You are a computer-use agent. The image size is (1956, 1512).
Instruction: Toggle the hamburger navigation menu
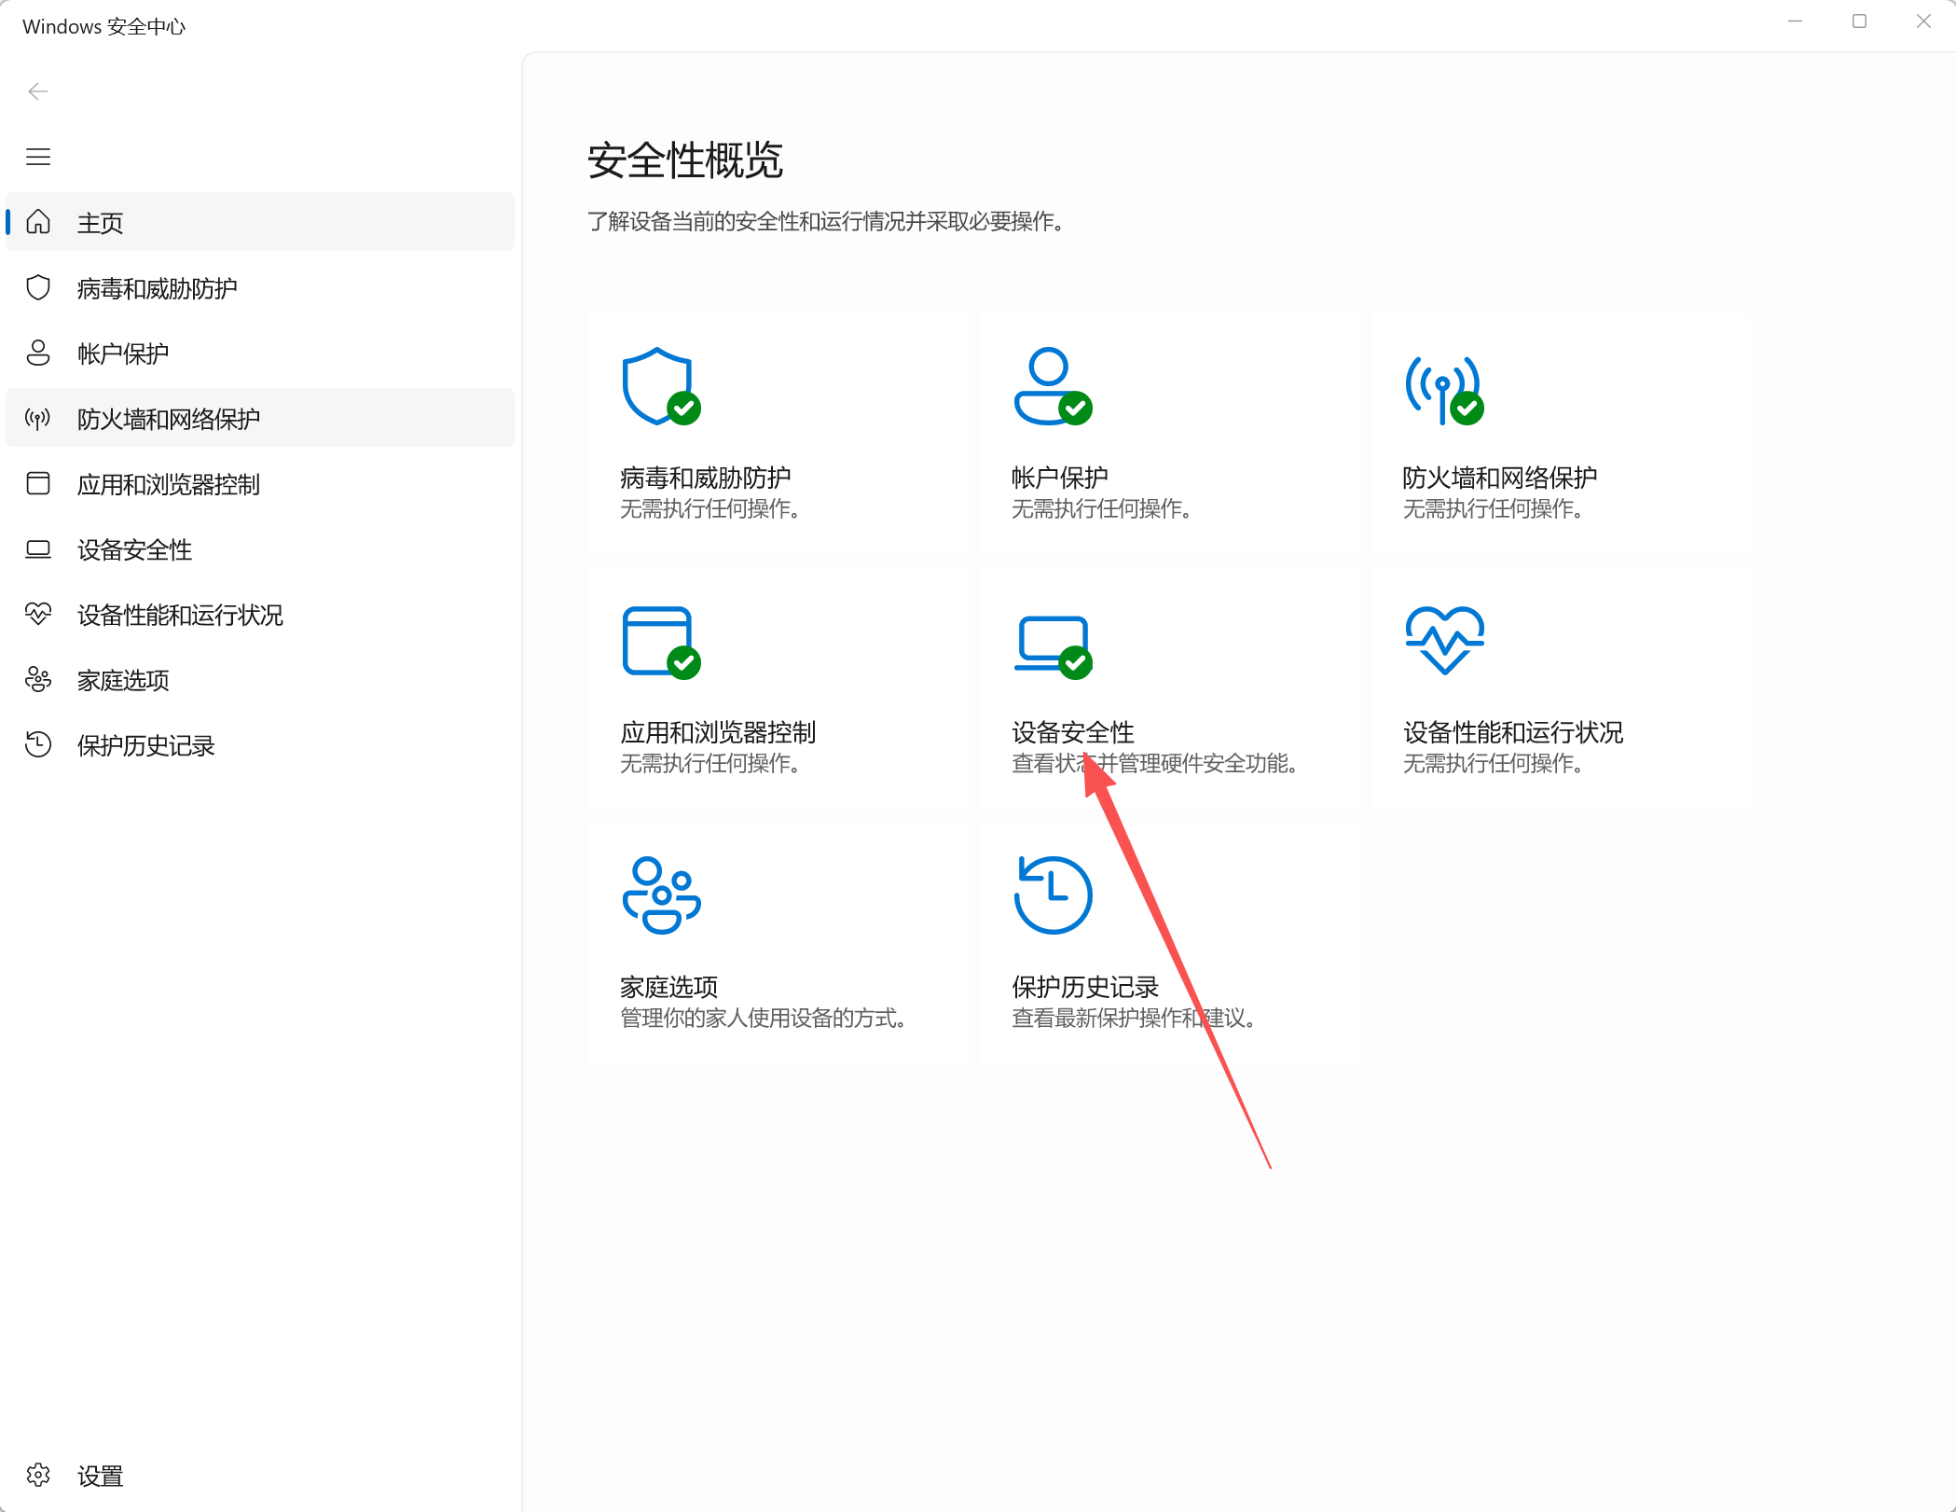tap(38, 157)
